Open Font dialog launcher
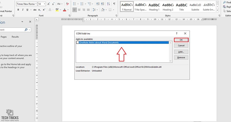Image resolution: width=231 pixels, height=122 pixels. (x=69, y=15)
